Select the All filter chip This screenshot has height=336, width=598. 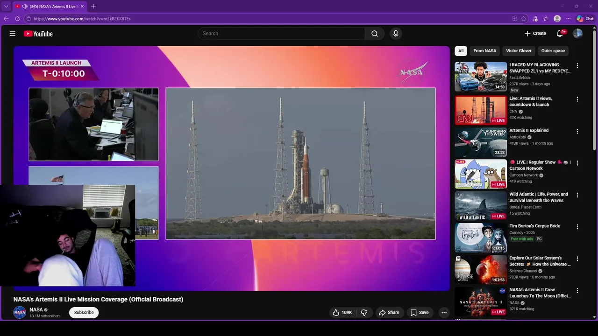coord(461,51)
